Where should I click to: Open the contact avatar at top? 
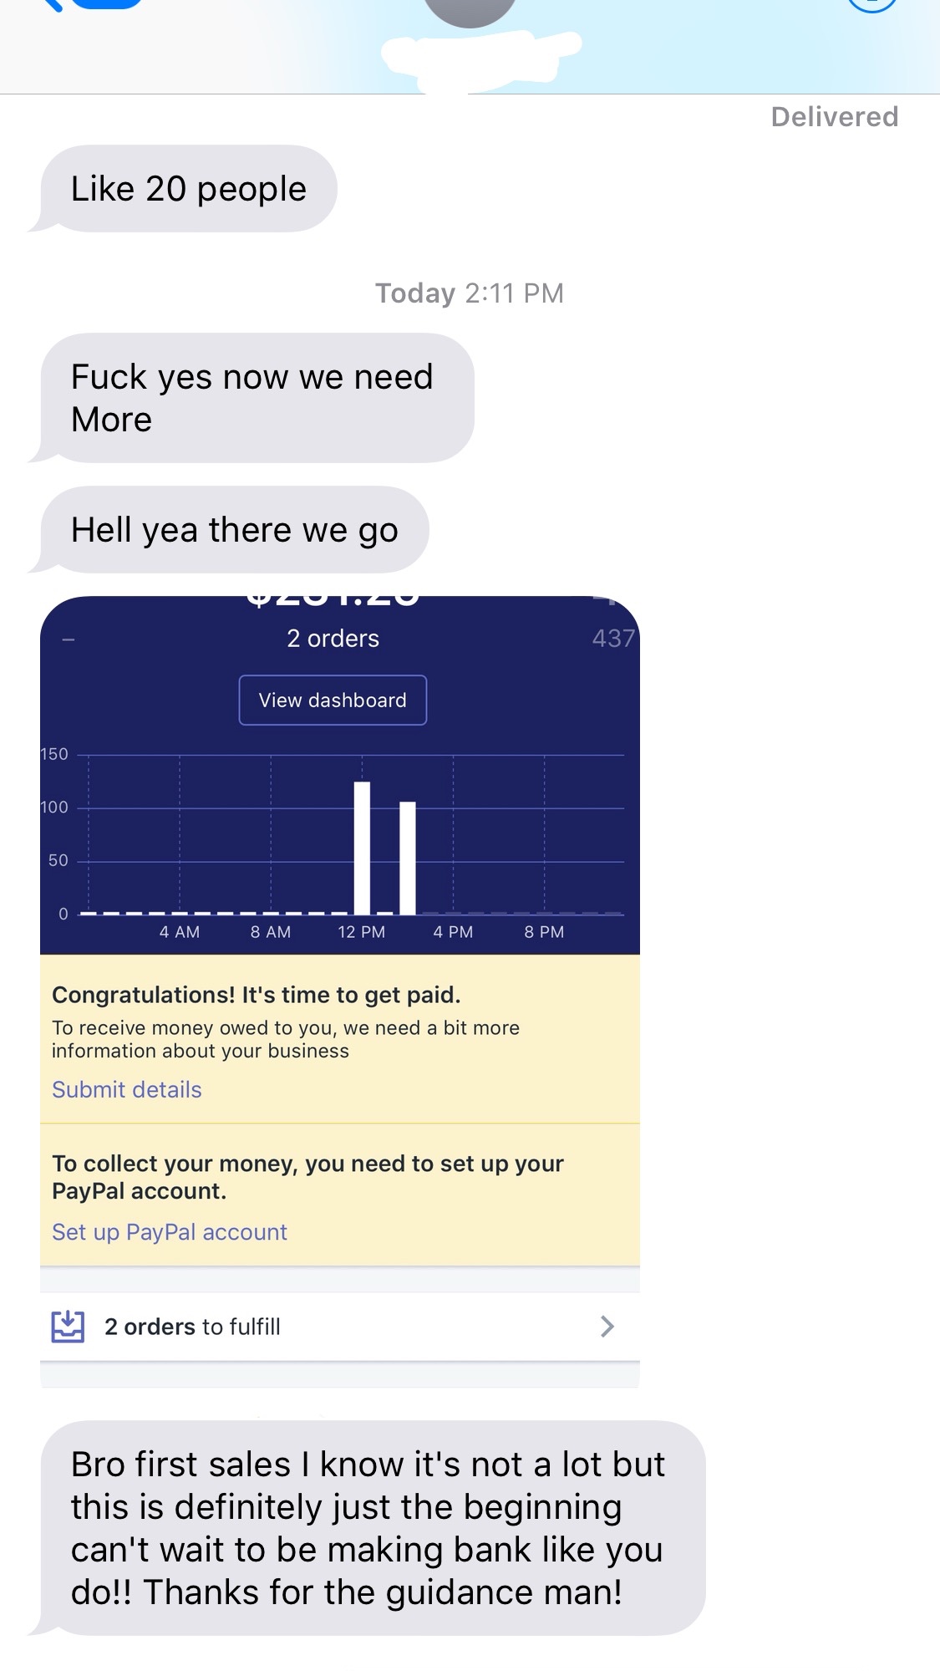click(x=470, y=10)
